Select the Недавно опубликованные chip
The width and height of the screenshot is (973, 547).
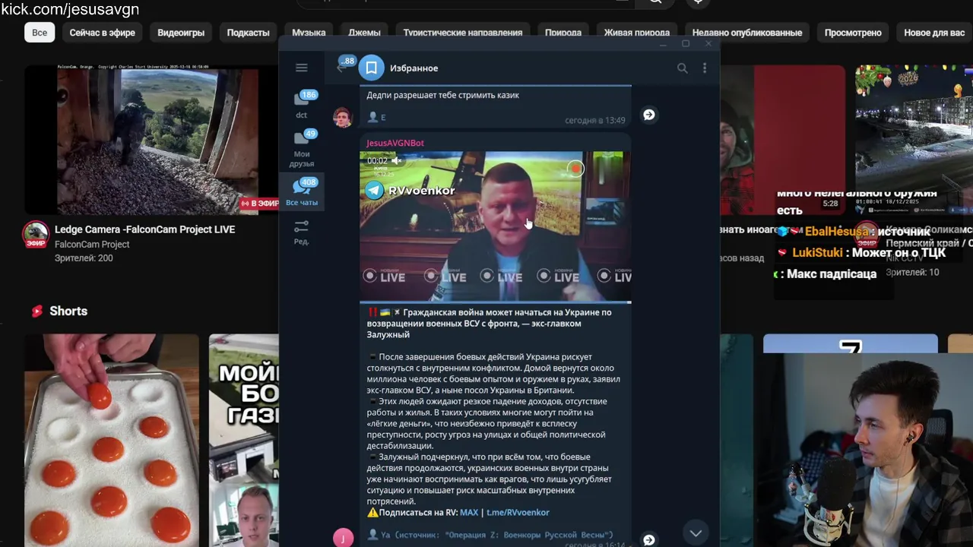pos(747,33)
